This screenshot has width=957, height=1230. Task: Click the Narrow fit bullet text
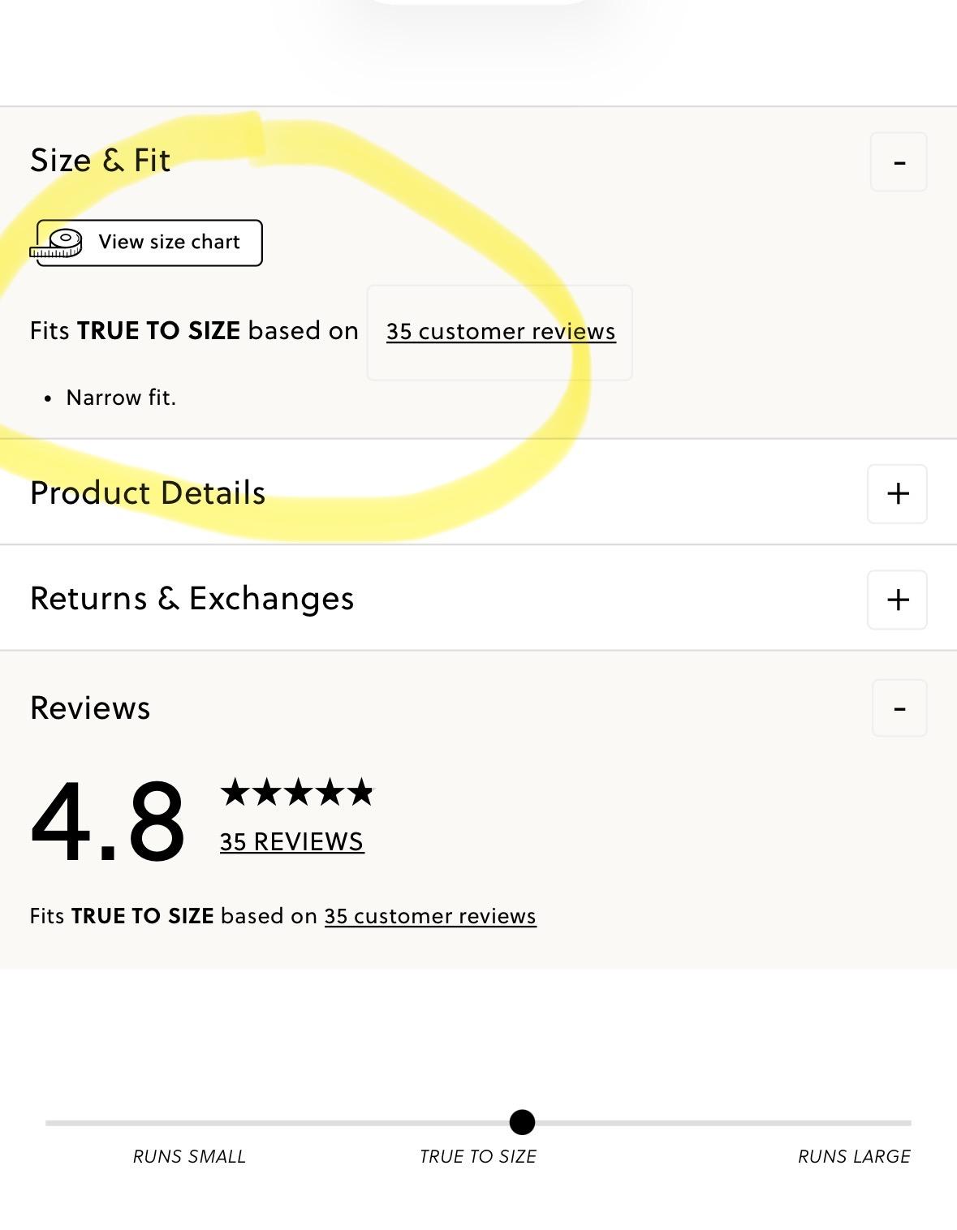[x=121, y=398]
